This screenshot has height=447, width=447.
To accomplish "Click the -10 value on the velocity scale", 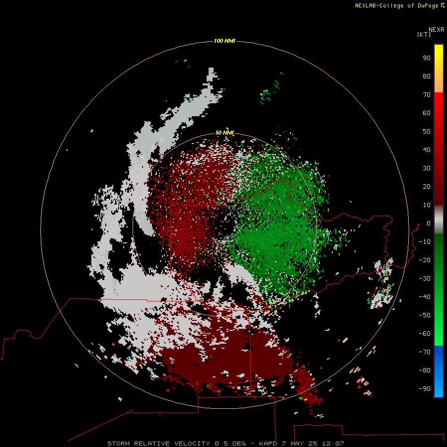I will [425, 242].
